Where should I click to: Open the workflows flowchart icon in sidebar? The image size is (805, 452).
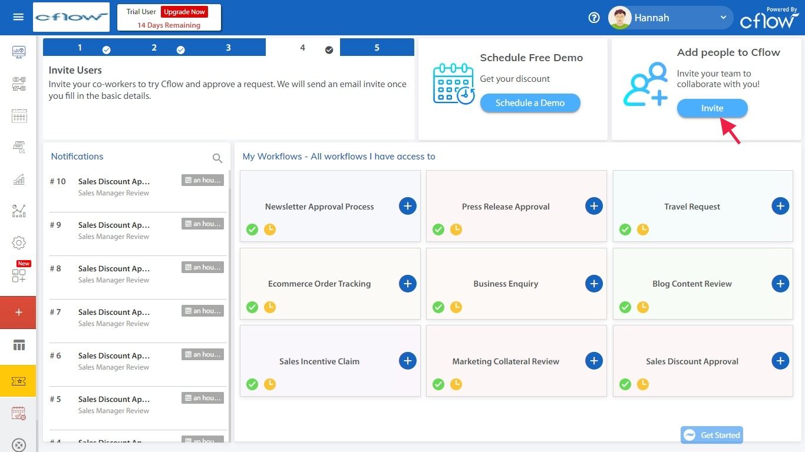coord(19,84)
